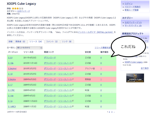Open XOOPS Cube Legacy project in sidebar
Viewport: 161px width, 113px height.
tap(134, 62)
